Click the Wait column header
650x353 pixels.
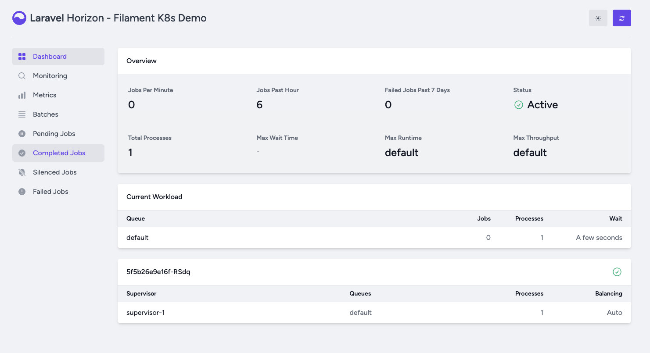pos(616,218)
